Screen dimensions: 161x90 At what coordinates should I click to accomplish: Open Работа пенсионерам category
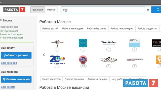[122, 28]
